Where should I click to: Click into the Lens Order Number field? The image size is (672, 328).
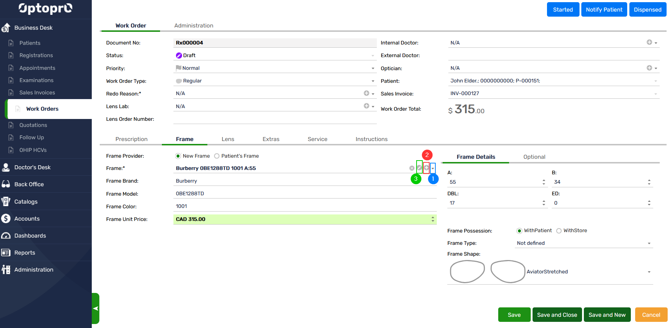pos(275,119)
